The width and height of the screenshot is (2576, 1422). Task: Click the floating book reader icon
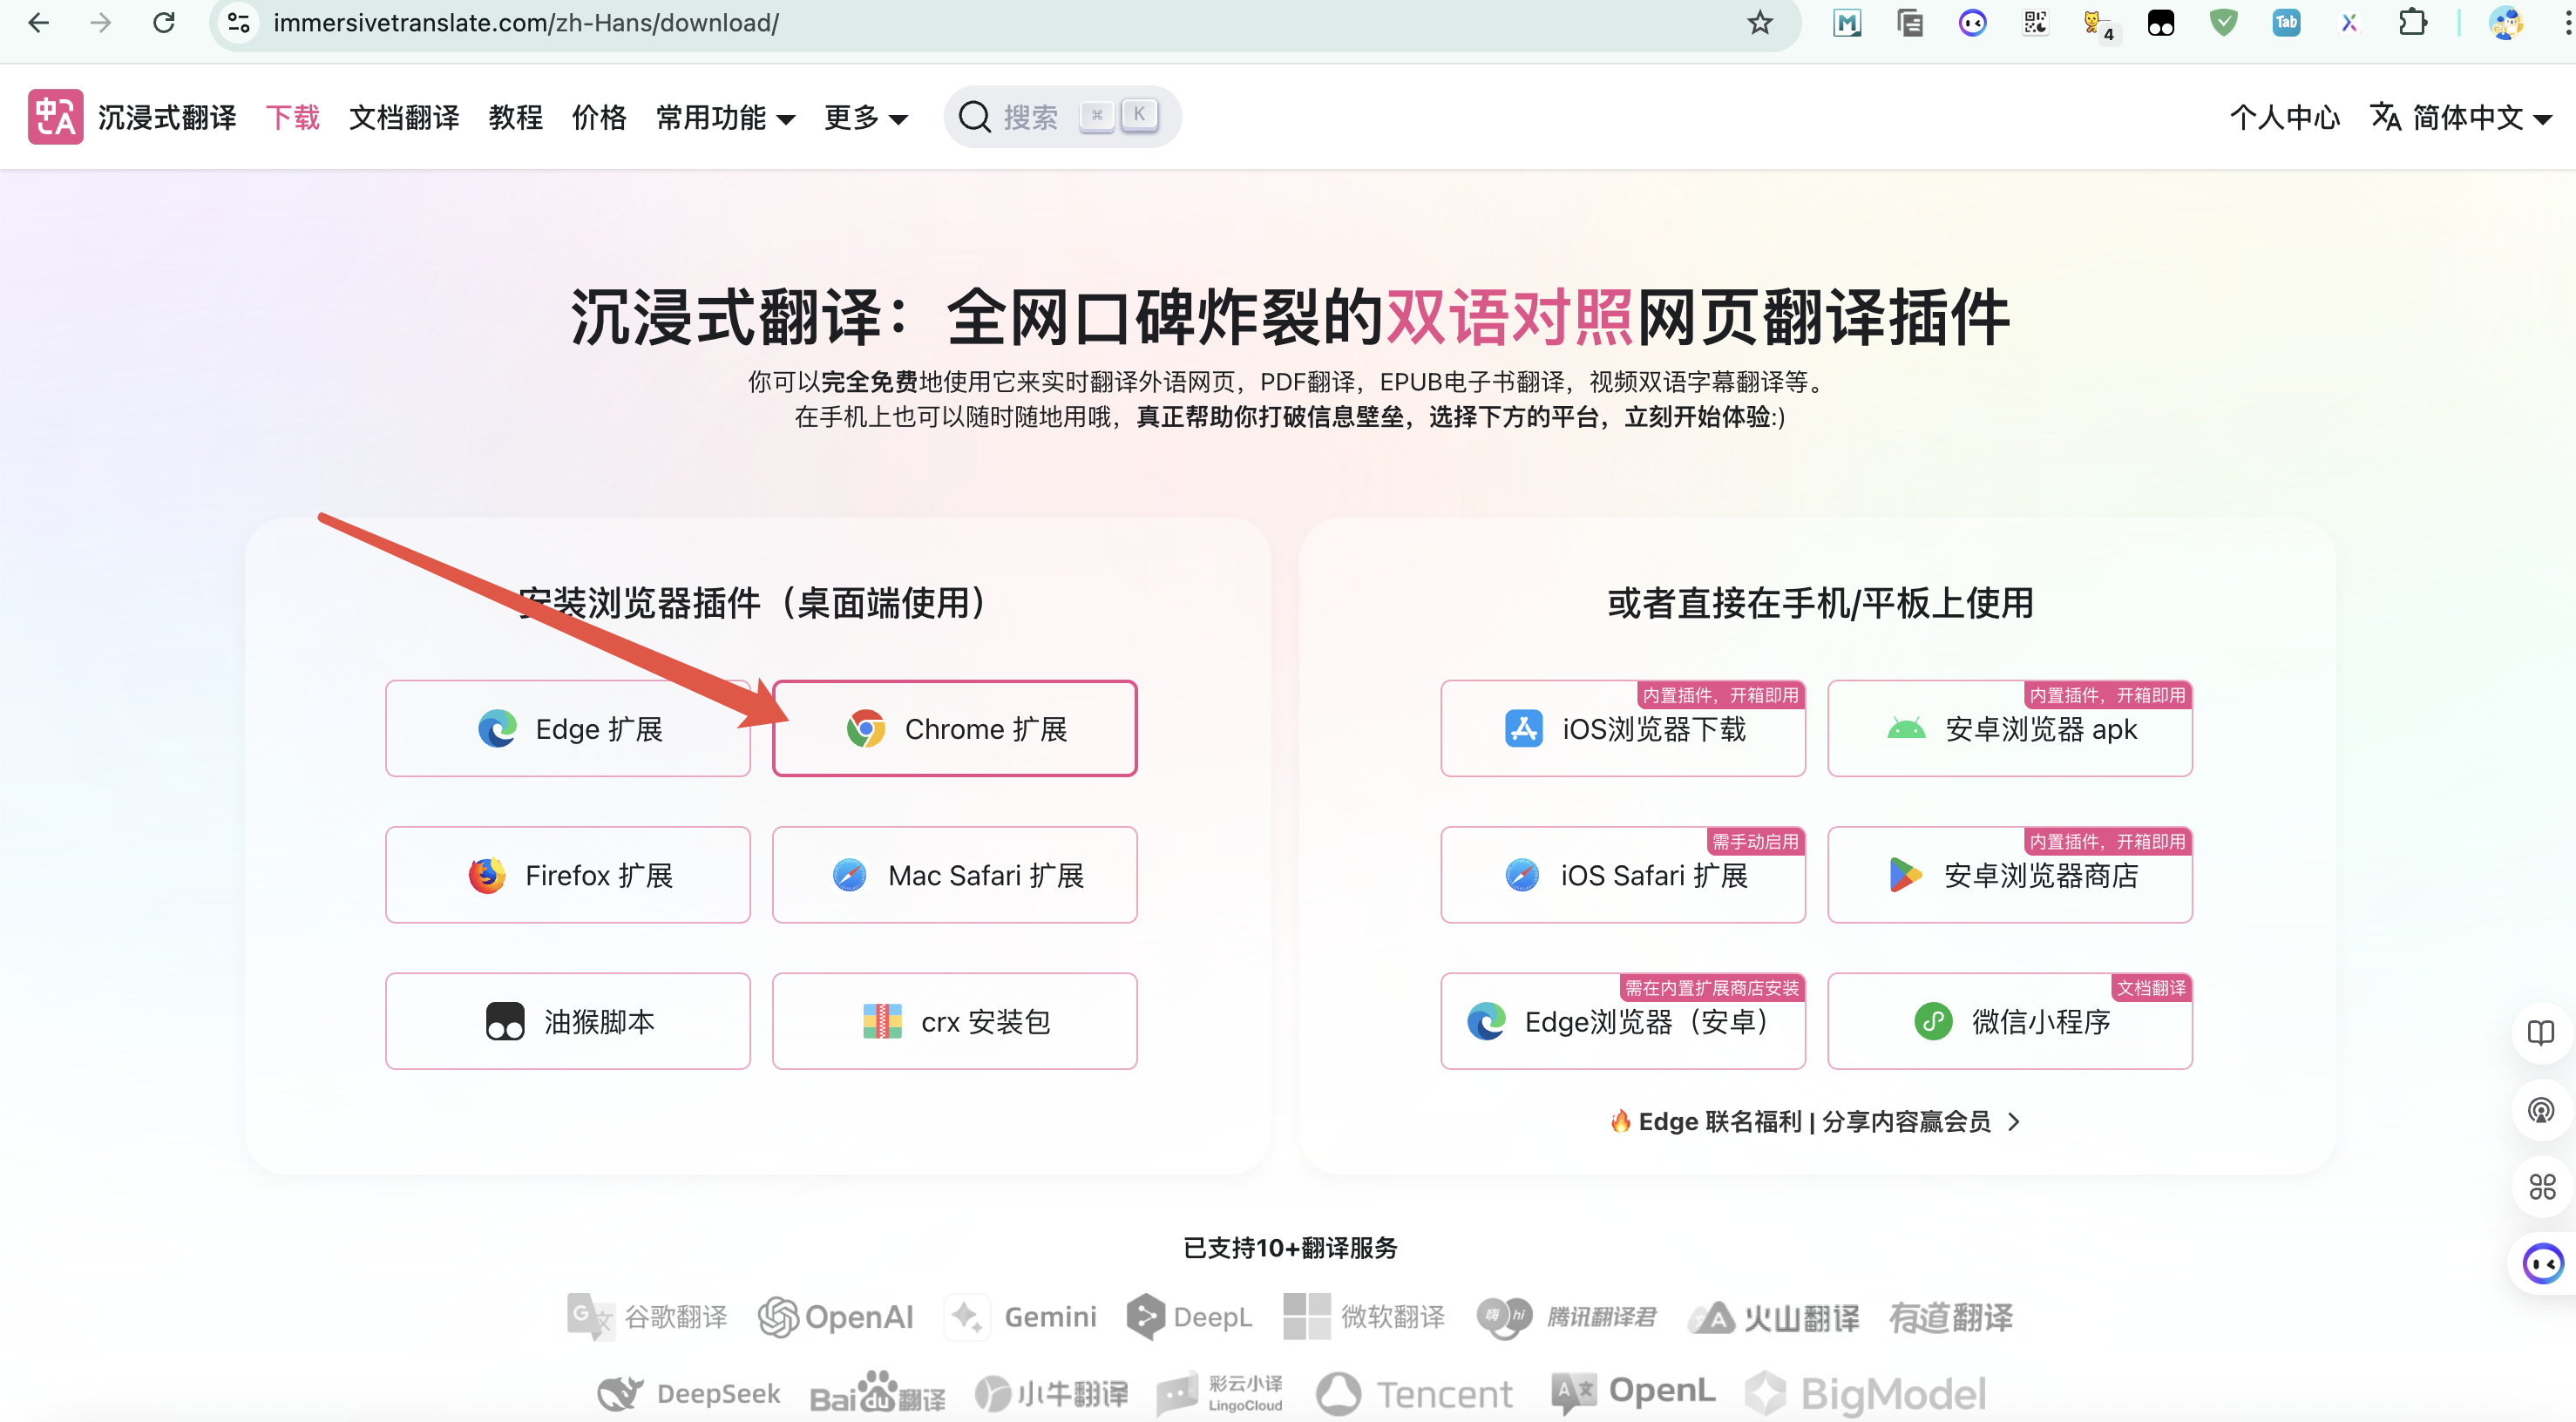[x=2541, y=1032]
